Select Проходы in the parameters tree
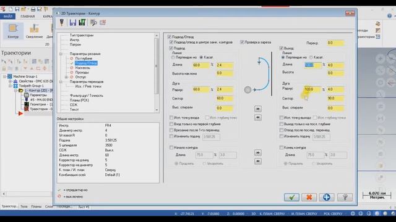Image resolution: width=396 pixels, height=222 pixels. click(x=82, y=73)
